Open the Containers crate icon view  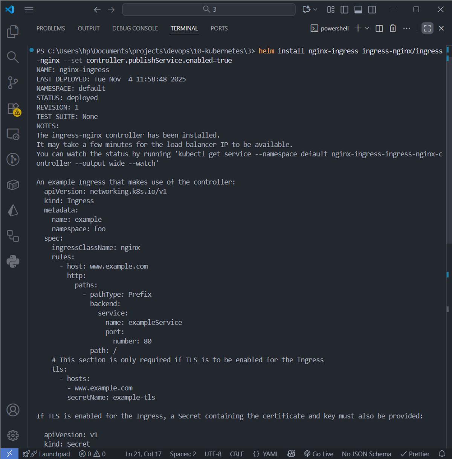13,185
